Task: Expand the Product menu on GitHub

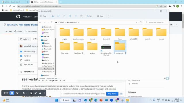Action: [x=27, y=17]
